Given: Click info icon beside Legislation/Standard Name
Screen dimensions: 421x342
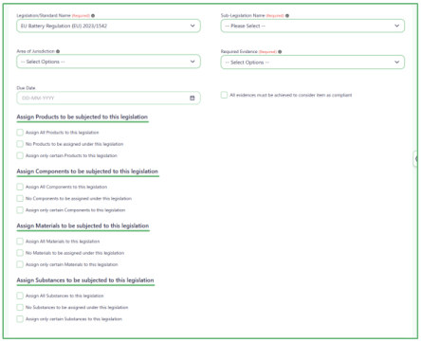Looking at the screenshot, I should click(x=93, y=15).
